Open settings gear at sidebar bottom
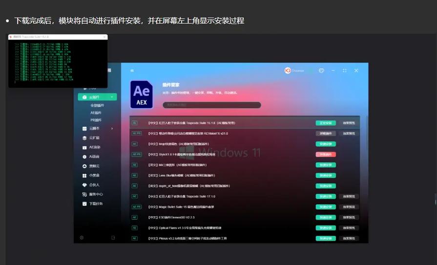437x265 pixels. 82,238
